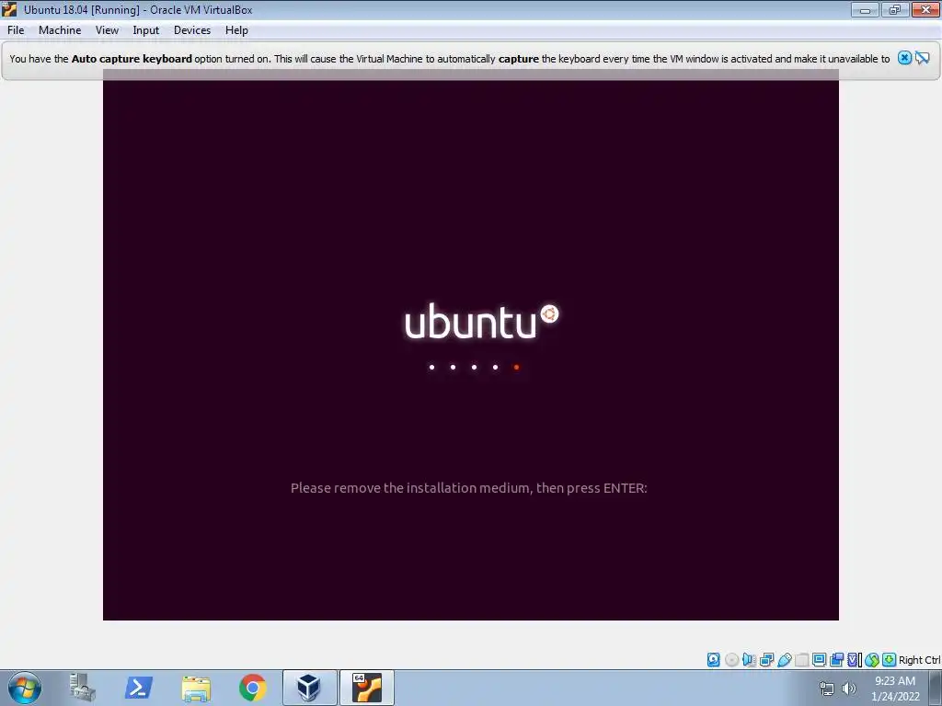
Task: Open the volume speaker tray icon
Action: coord(848,689)
